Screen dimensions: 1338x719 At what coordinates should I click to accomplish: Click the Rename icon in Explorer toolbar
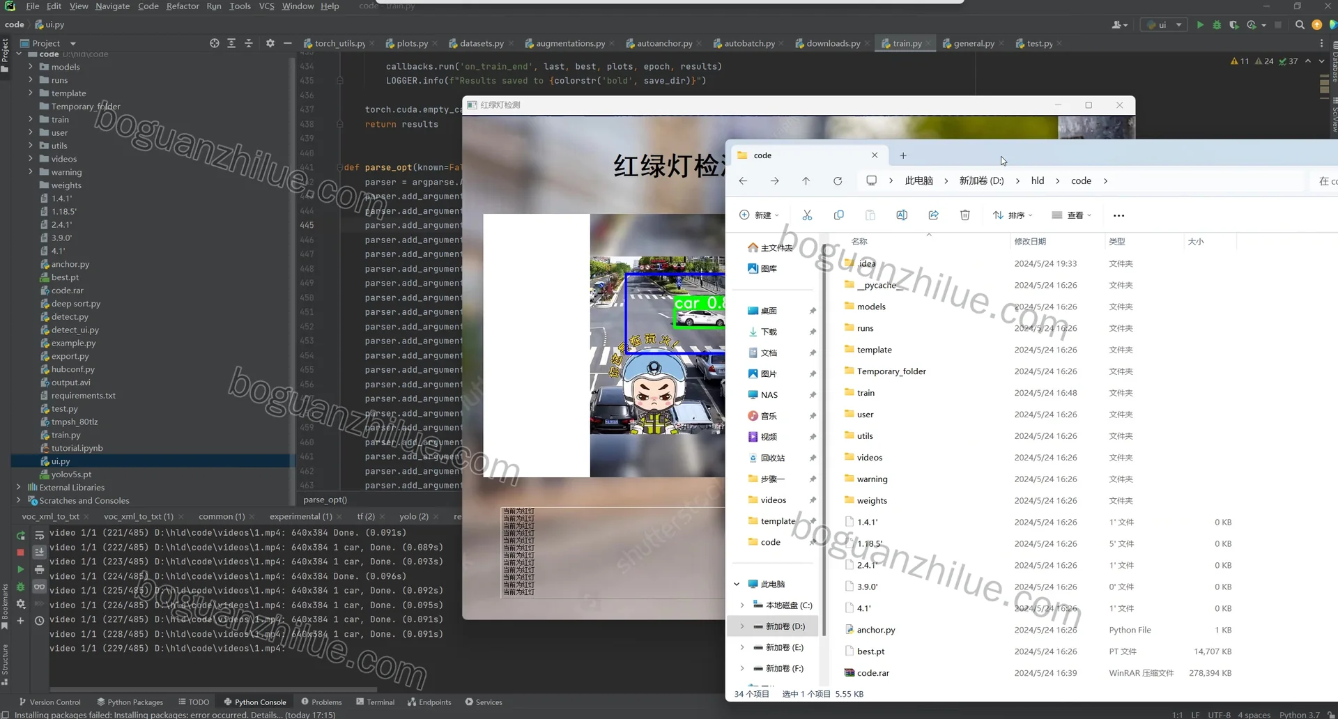tap(902, 215)
